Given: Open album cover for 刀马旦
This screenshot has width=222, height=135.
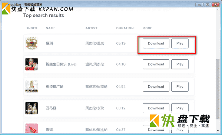Looking at the screenshot, I should 32,108.
